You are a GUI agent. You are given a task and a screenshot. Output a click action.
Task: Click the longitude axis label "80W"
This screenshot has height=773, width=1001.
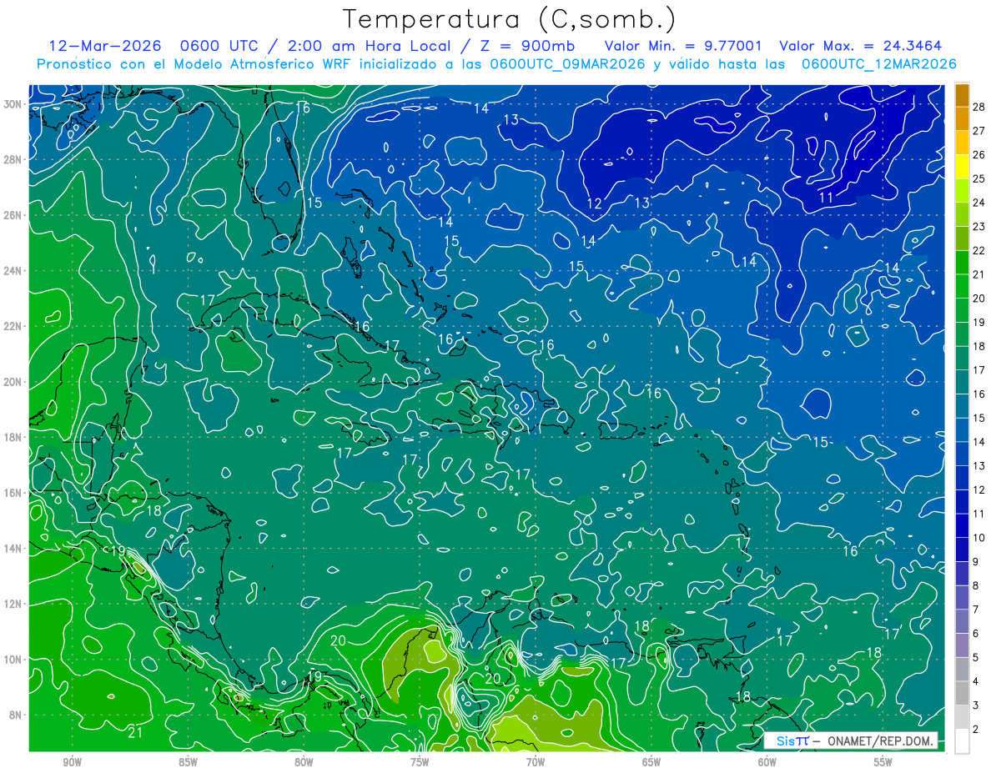click(304, 762)
